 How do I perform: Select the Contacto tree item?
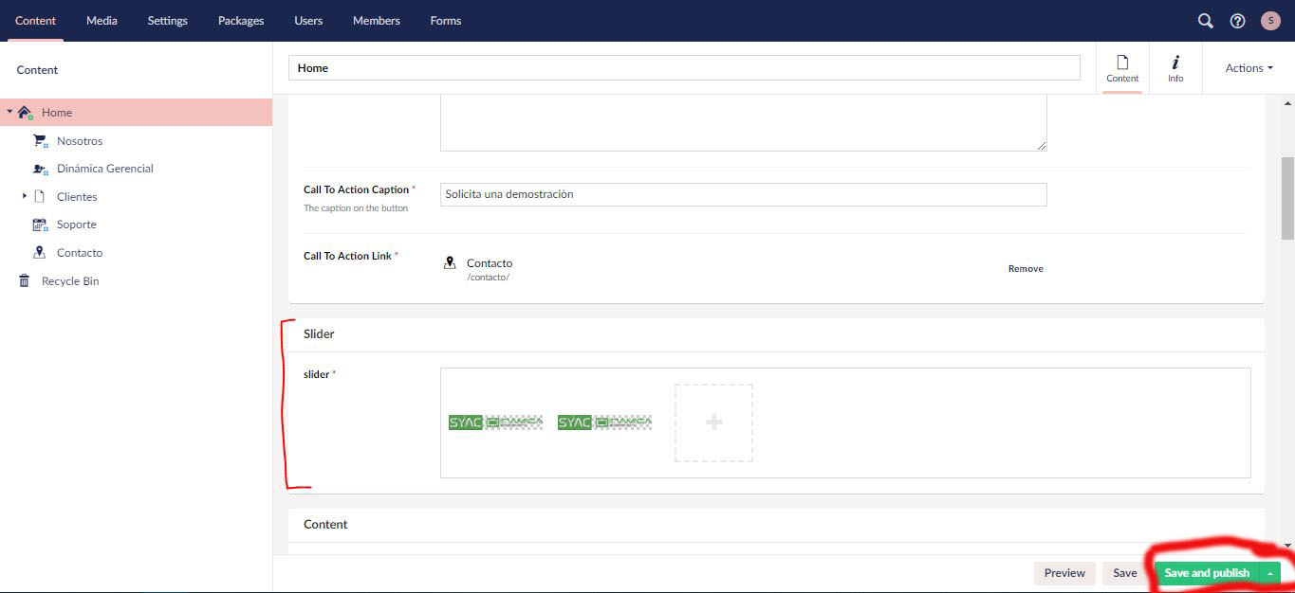pos(80,253)
